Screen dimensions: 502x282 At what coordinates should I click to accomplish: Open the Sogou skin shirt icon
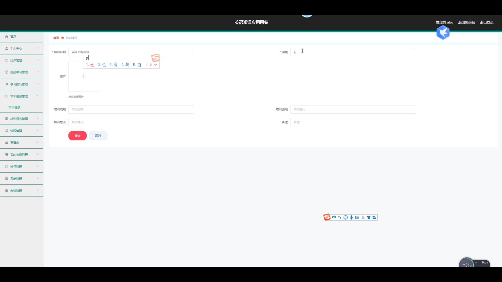click(368, 218)
